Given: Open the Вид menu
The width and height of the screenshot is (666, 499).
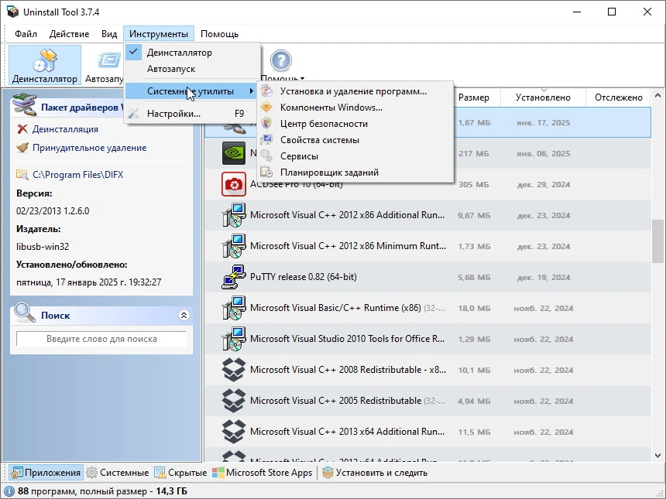Looking at the screenshot, I should 109,34.
